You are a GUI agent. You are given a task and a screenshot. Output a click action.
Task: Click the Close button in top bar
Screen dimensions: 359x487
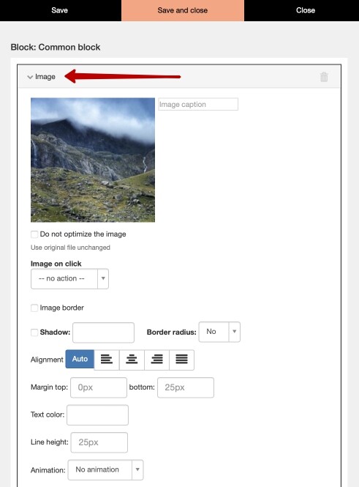306,10
